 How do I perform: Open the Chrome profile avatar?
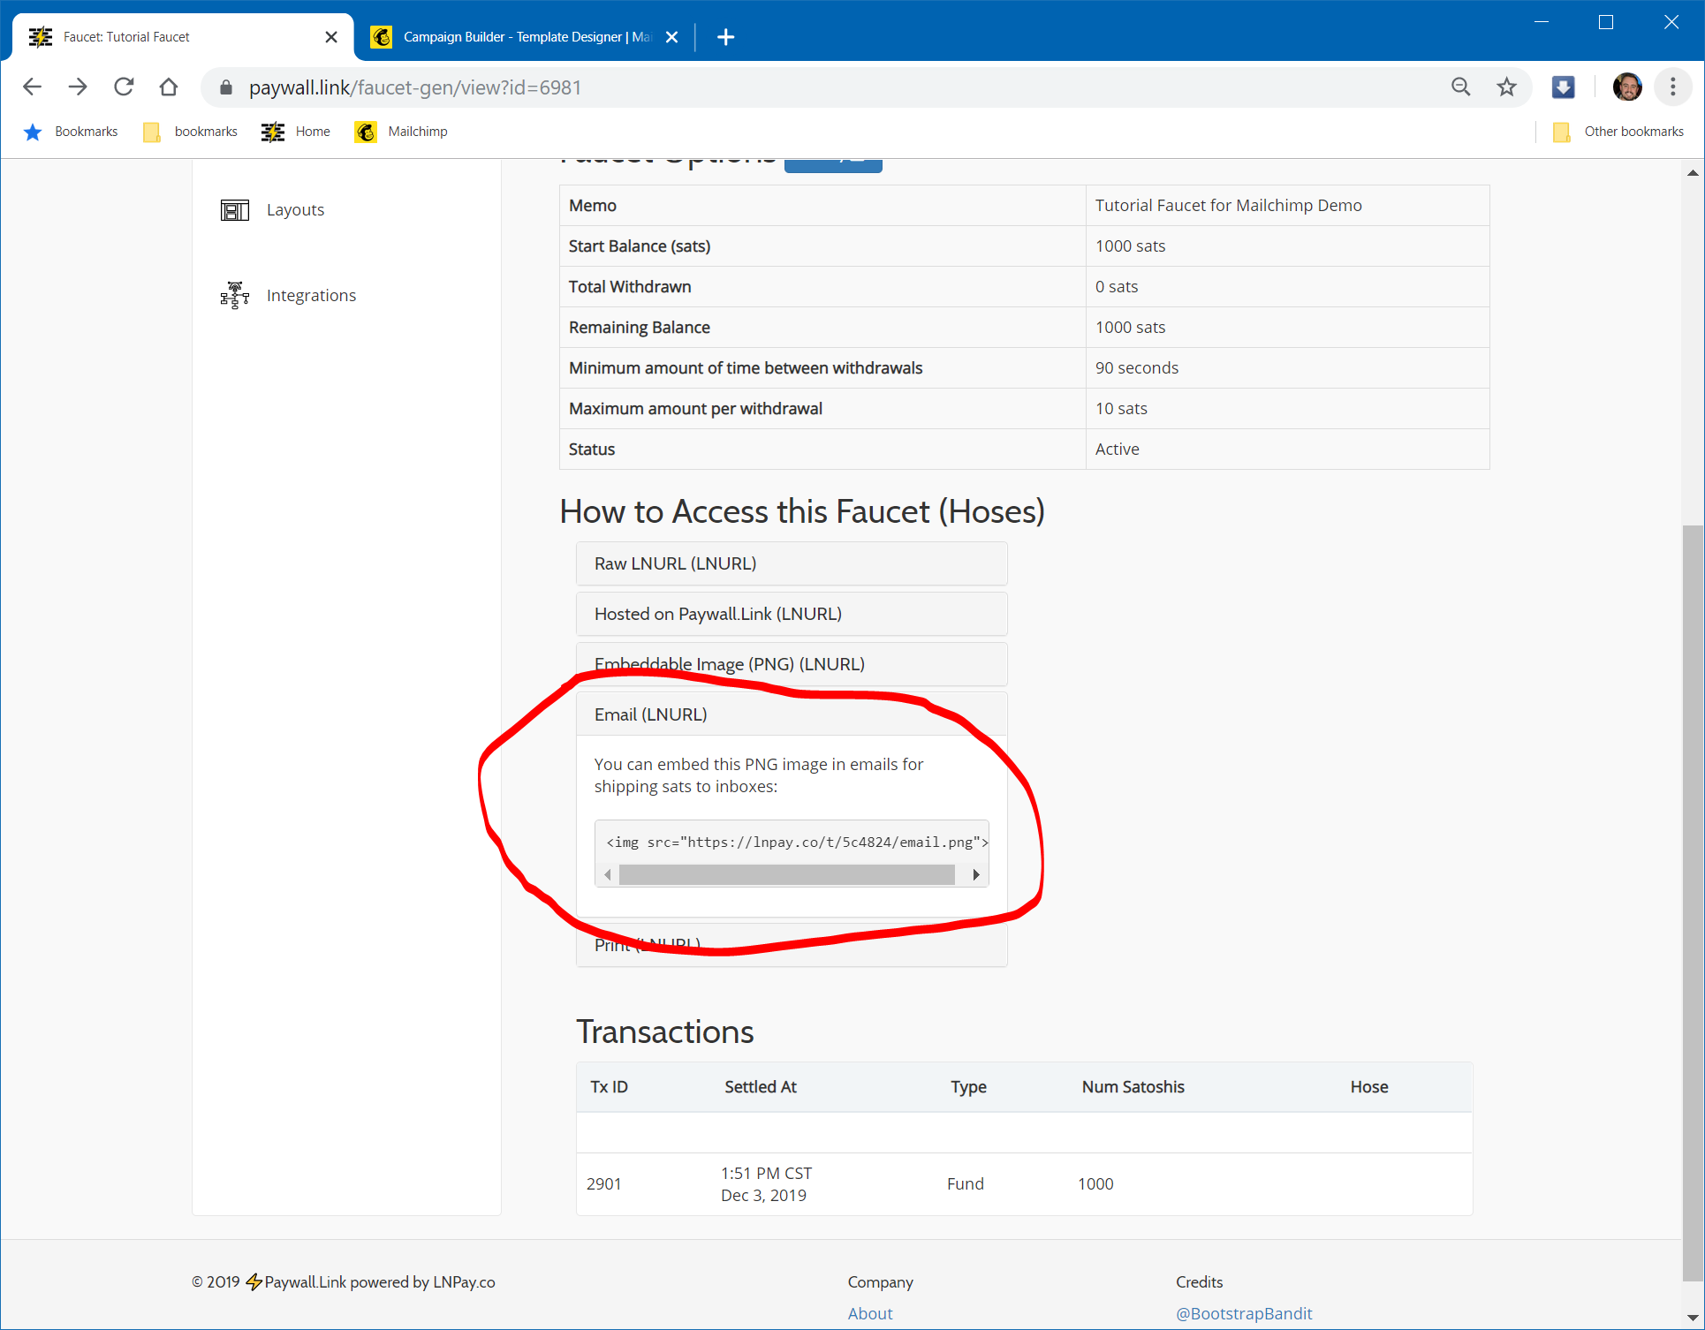1626,87
